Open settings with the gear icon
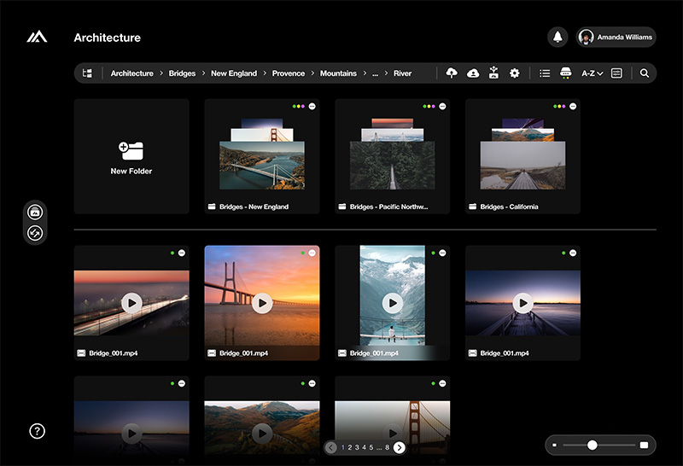The height and width of the screenshot is (466, 683). [515, 73]
